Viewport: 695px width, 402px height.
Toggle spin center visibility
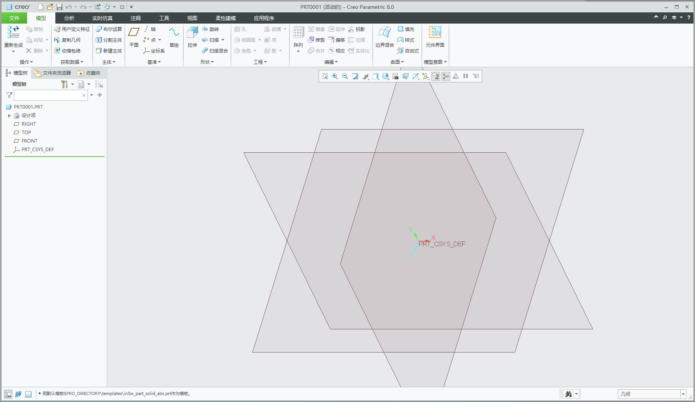[x=446, y=76]
